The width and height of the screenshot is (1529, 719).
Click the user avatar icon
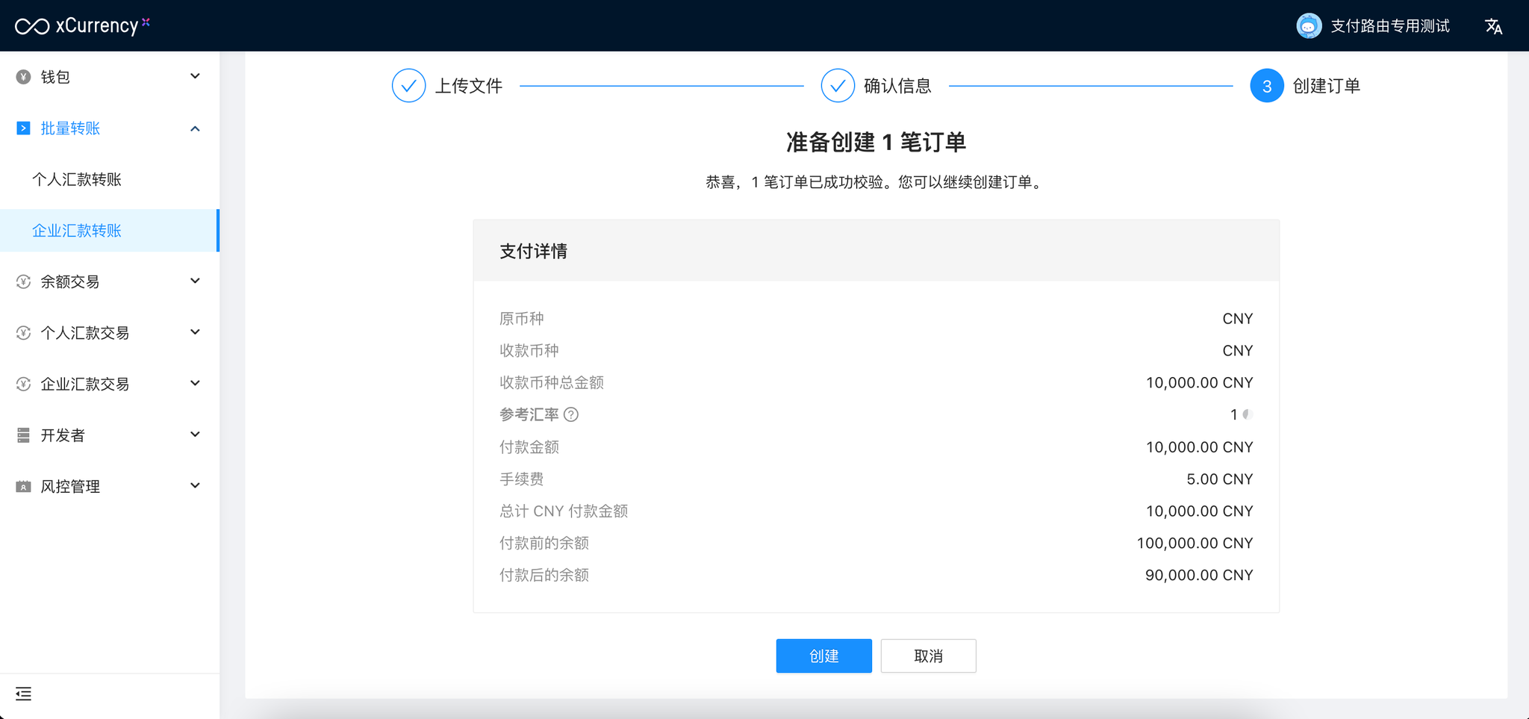[1308, 26]
